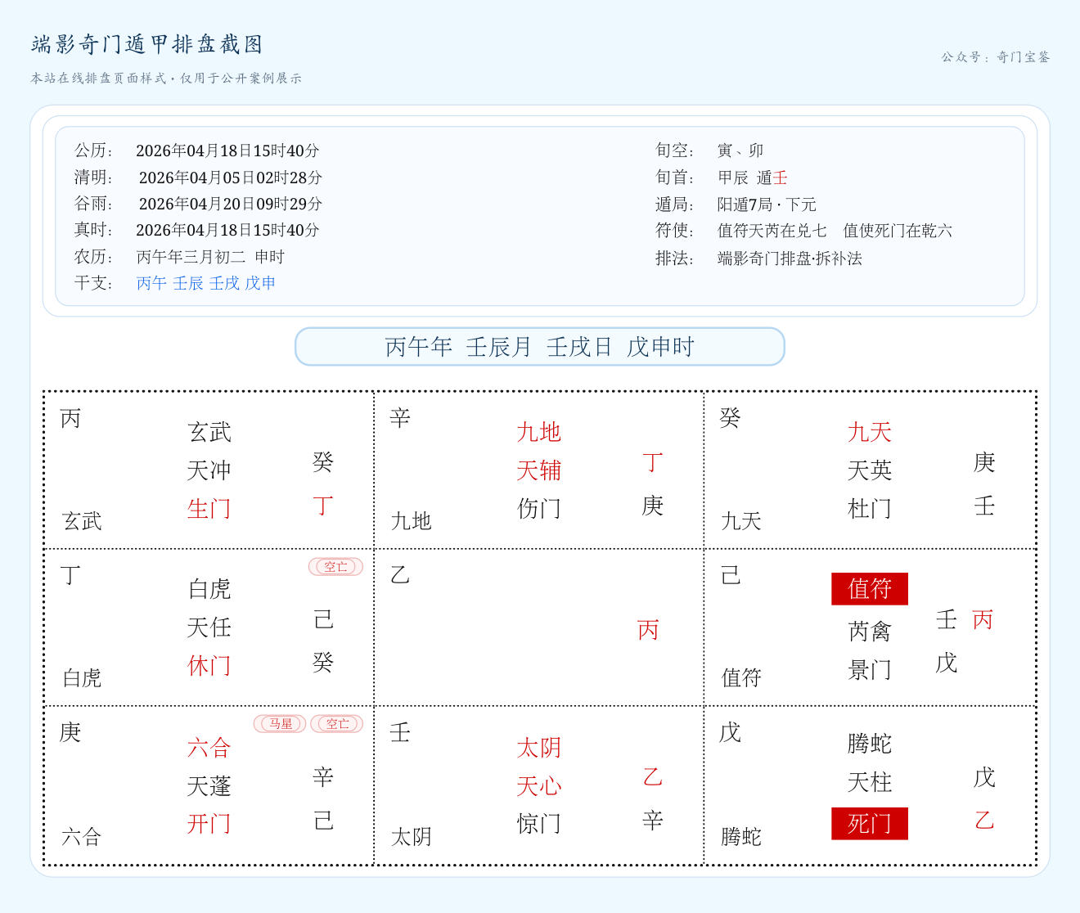Select the red 死门 highlighted label

[x=870, y=824]
